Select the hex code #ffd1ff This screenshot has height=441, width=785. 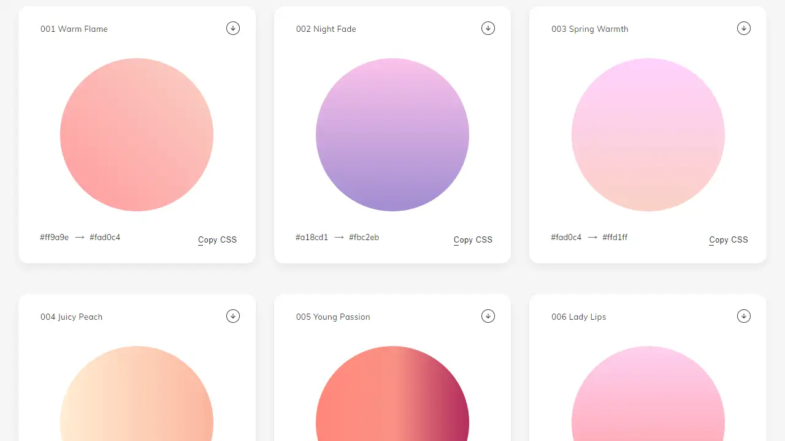[615, 237]
